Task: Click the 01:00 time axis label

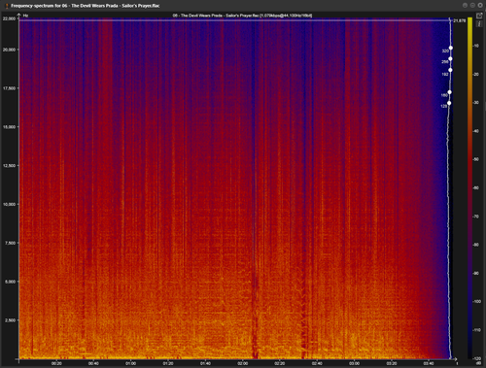Action: [131, 363]
